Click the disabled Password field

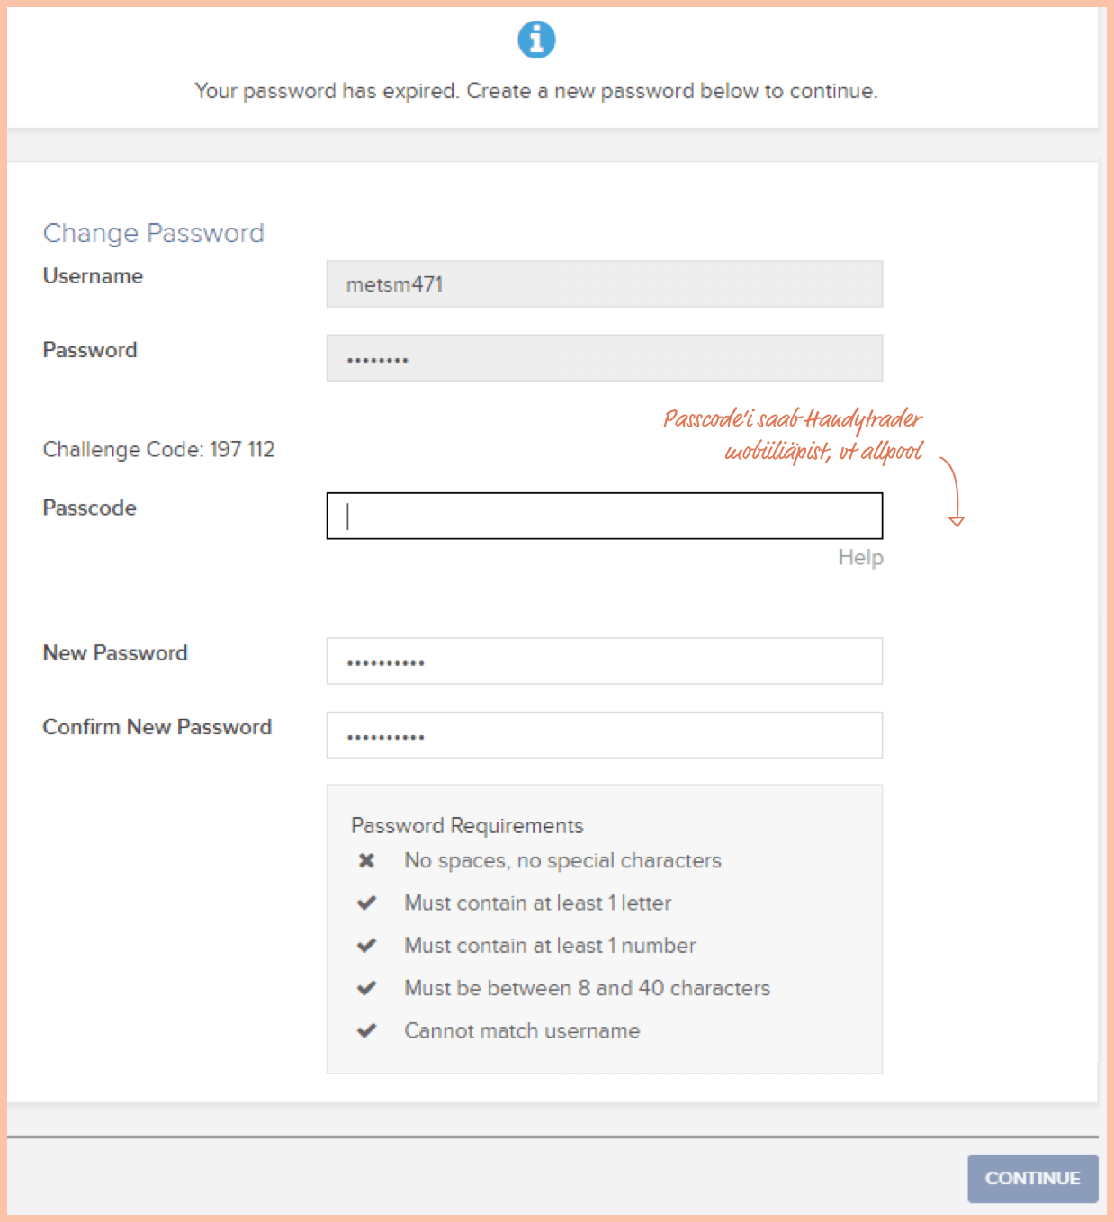(605, 358)
